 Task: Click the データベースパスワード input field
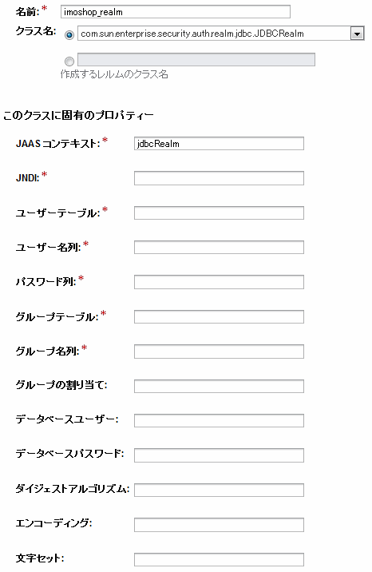tap(219, 455)
